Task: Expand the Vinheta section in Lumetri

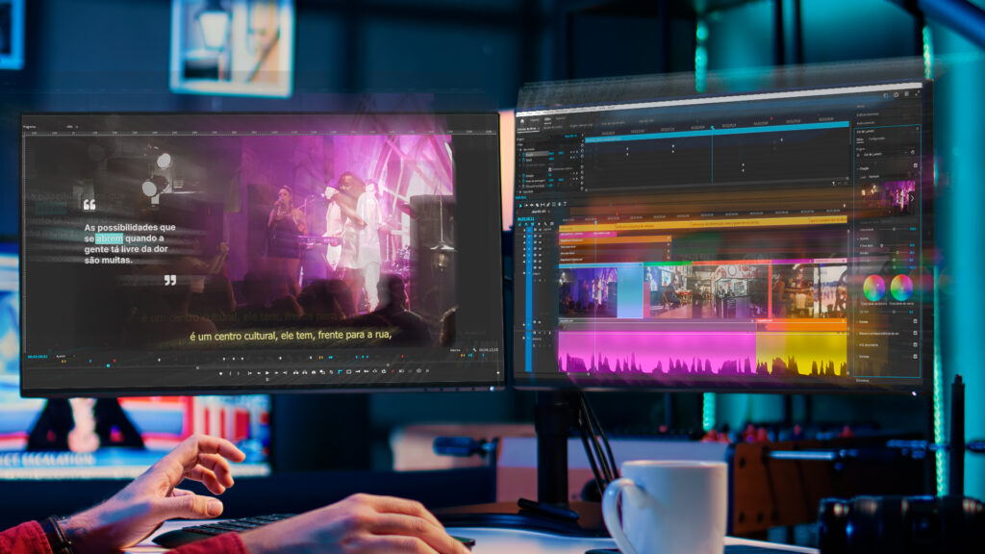Action: pos(857,356)
